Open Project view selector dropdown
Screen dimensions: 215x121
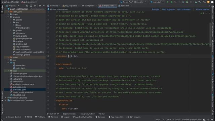12,6
